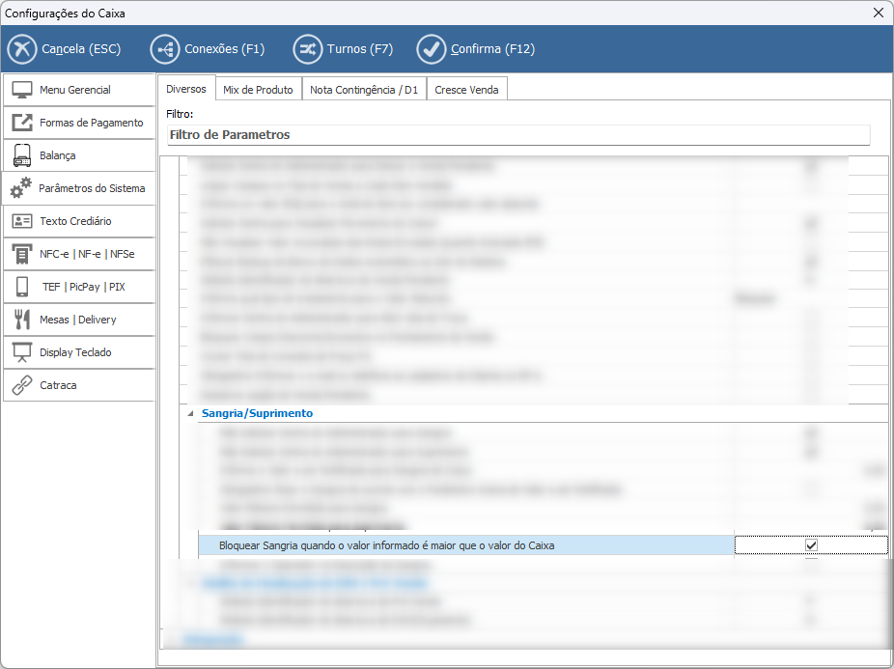This screenshot has height=669, width=894.
Task: Open Menu Gerencial monitor icon
Action: [x=22, y=90]
